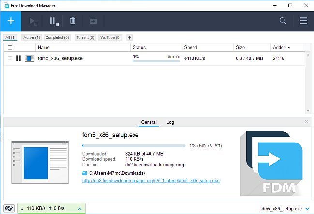Image resolution: width=314 pixels, height=214 pixels.
Task: Click the details panel progress bar
Action: click(134, 145)
